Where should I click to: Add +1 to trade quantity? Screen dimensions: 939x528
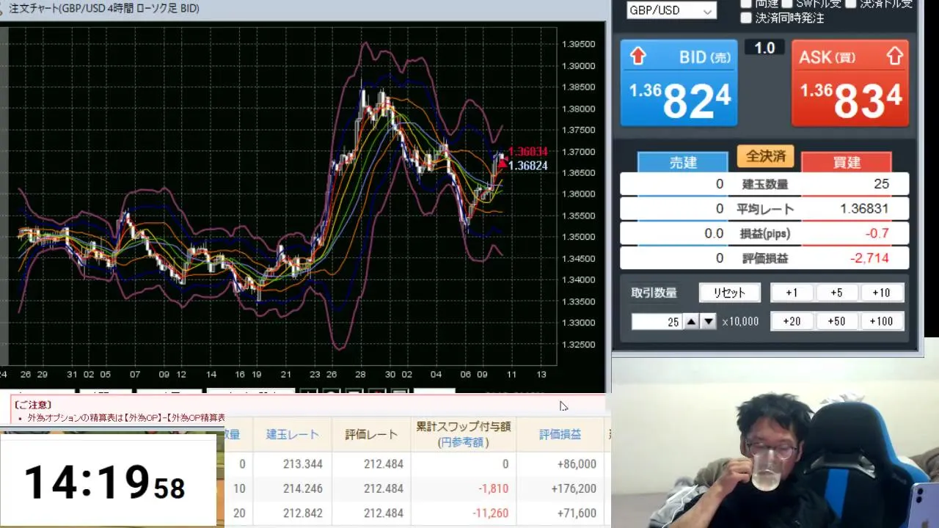tap(792, 293)
